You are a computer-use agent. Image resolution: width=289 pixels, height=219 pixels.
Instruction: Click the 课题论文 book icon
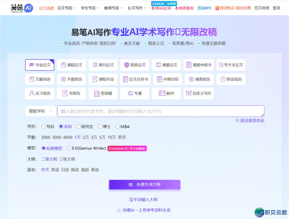pos(158,65)
